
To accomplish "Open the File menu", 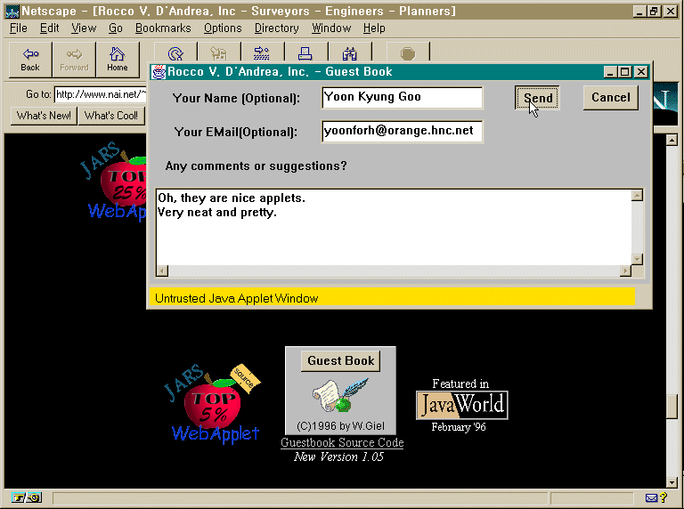I will tap(19, 28).
